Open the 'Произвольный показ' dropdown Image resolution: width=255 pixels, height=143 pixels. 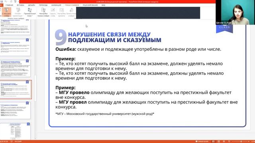click(30, 12)
